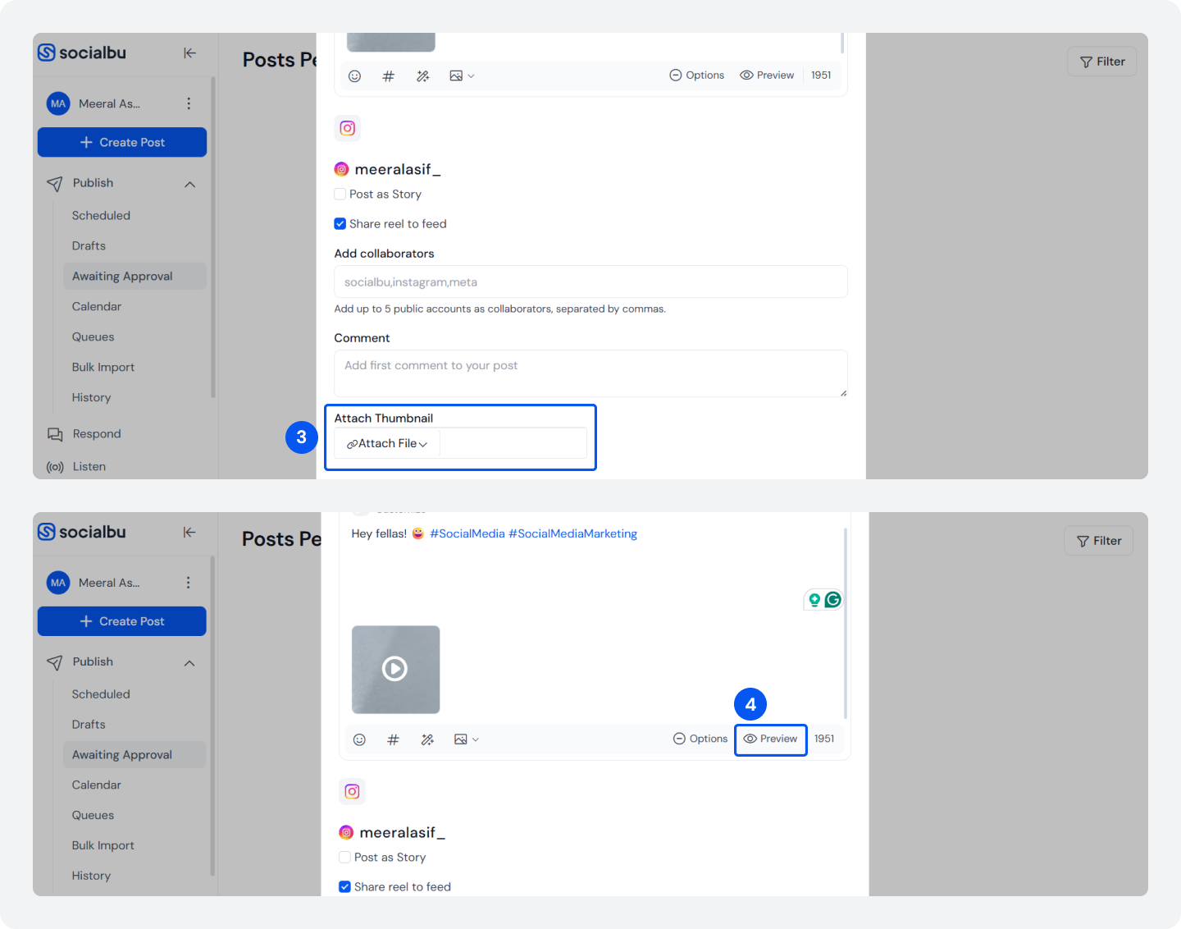Viewport: 1181px width, 929px height.
Task: Click the Add collaborators input field
Action: click(590, 281)
